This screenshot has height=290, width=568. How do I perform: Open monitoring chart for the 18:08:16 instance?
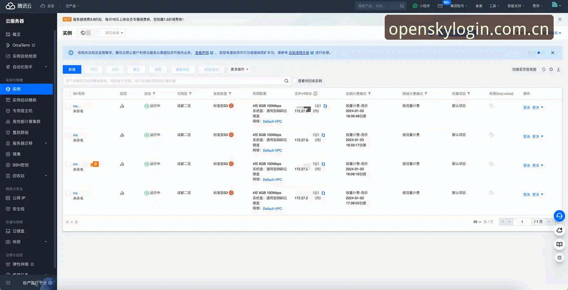click(x=122, y=164)
